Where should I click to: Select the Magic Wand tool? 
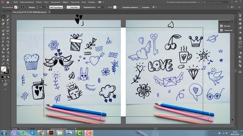(8, 16)
